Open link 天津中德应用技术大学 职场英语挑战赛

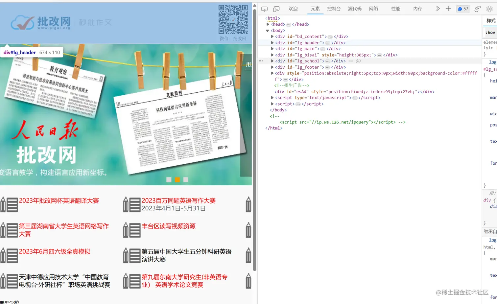tap(64, 281)
